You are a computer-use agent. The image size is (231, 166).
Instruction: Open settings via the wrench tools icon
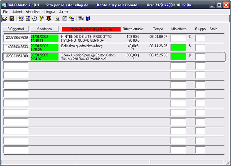pos(28,19)
